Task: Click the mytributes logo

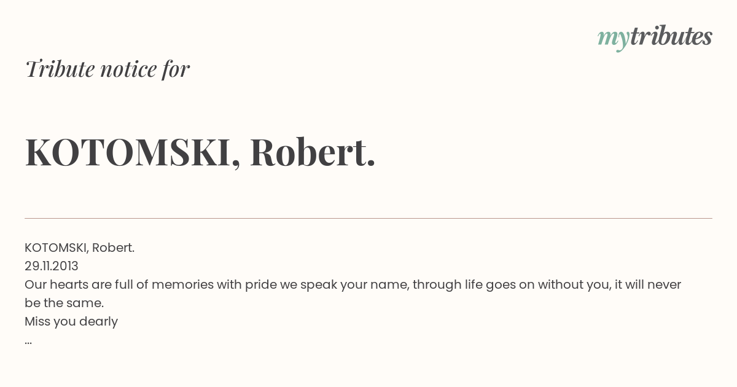Action: click(x=655, y=37)
